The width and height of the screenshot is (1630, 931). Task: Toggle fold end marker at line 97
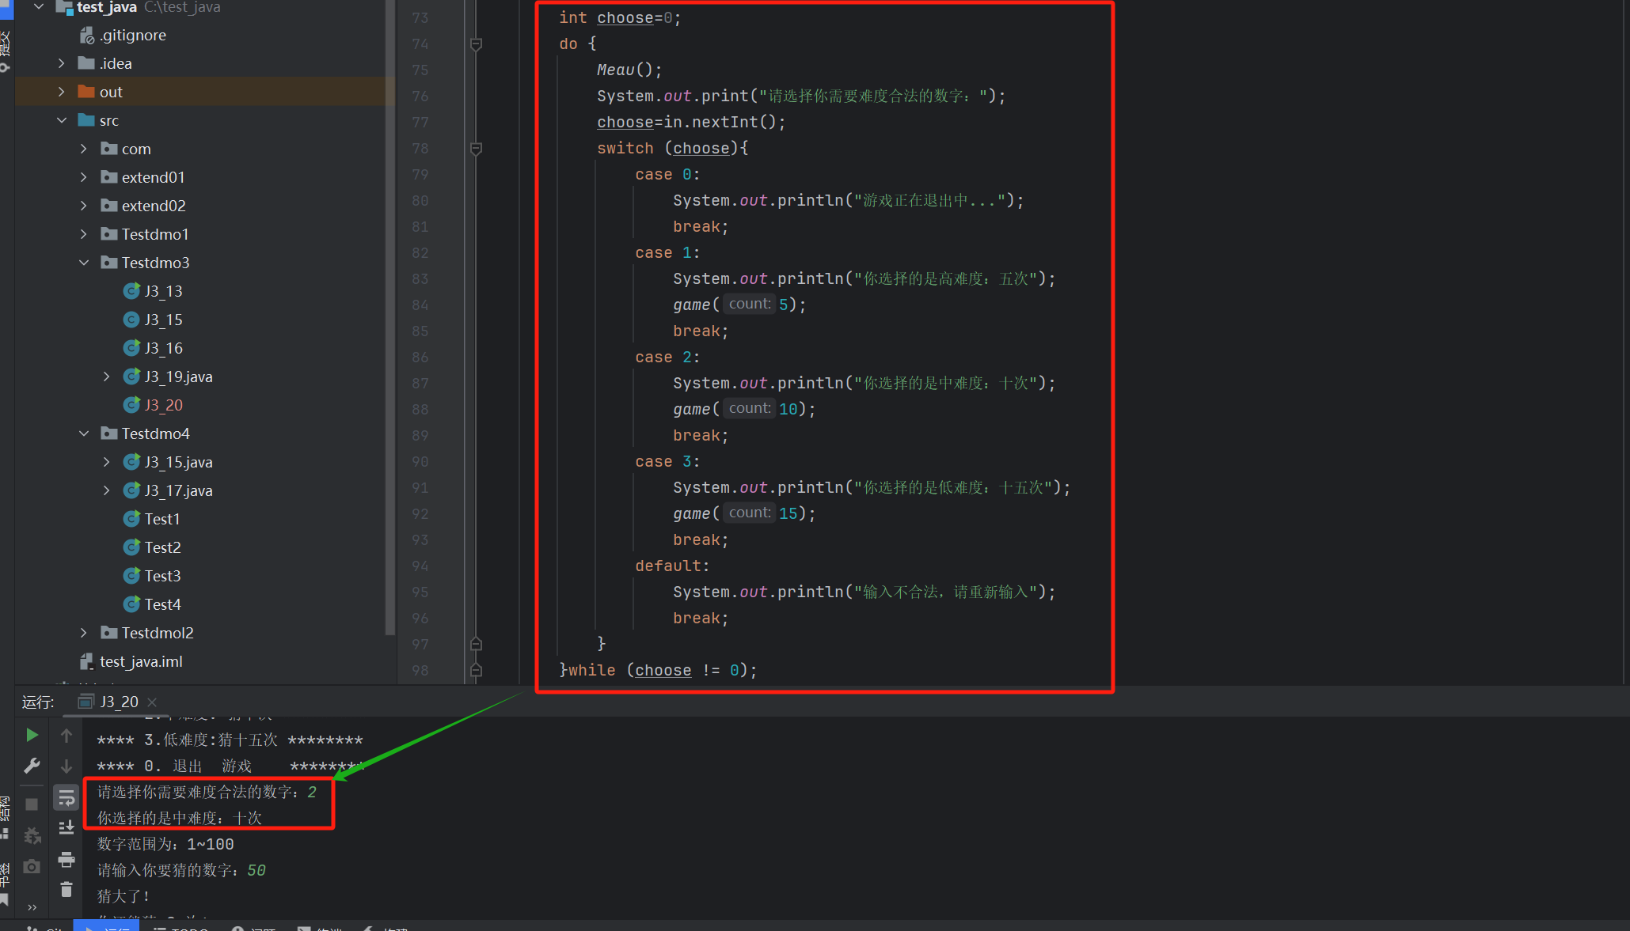pyautogui.click(x=476, y=644)
